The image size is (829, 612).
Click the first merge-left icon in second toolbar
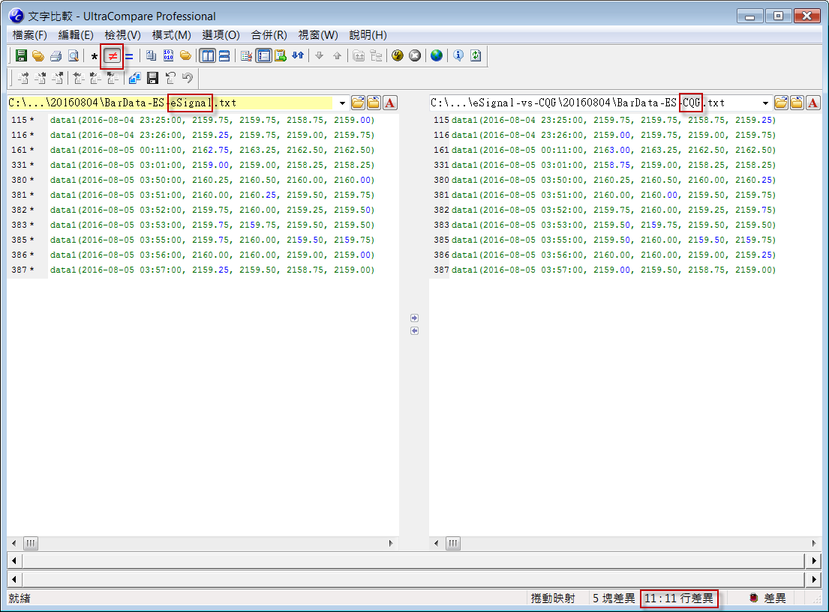78,78
